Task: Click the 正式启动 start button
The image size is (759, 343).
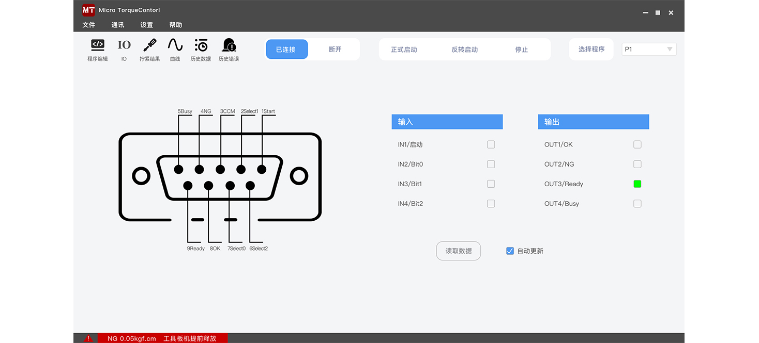Action: (404, 50)
